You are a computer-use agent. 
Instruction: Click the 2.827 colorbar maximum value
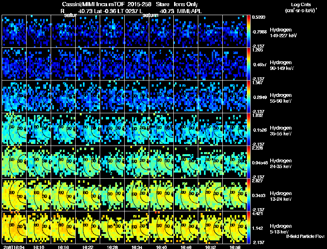tap(258, 181)
